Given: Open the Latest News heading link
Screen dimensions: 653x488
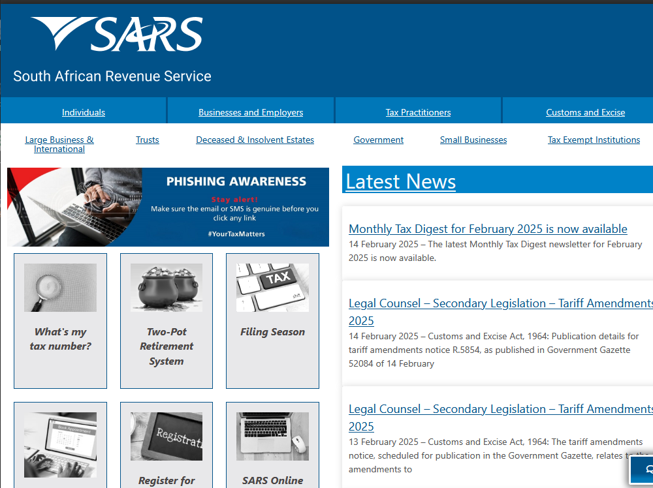Looking at the screenshot, I should tap(401, 181).
